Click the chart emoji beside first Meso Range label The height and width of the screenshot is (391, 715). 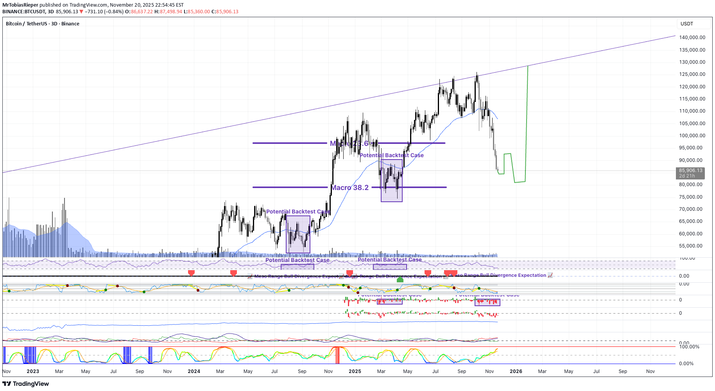tap(250, 276)
